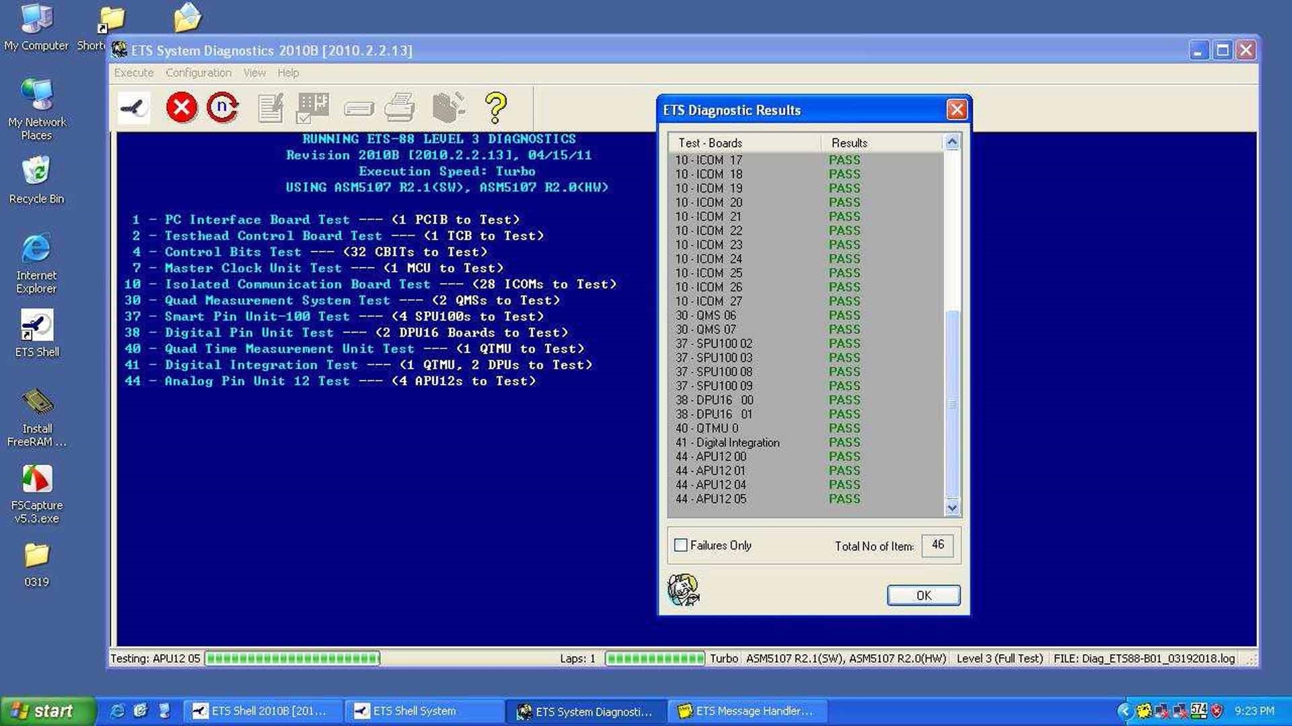Click the notepad with pen log icon
Screen dimensions: 1292x726
tap(271, 108)
